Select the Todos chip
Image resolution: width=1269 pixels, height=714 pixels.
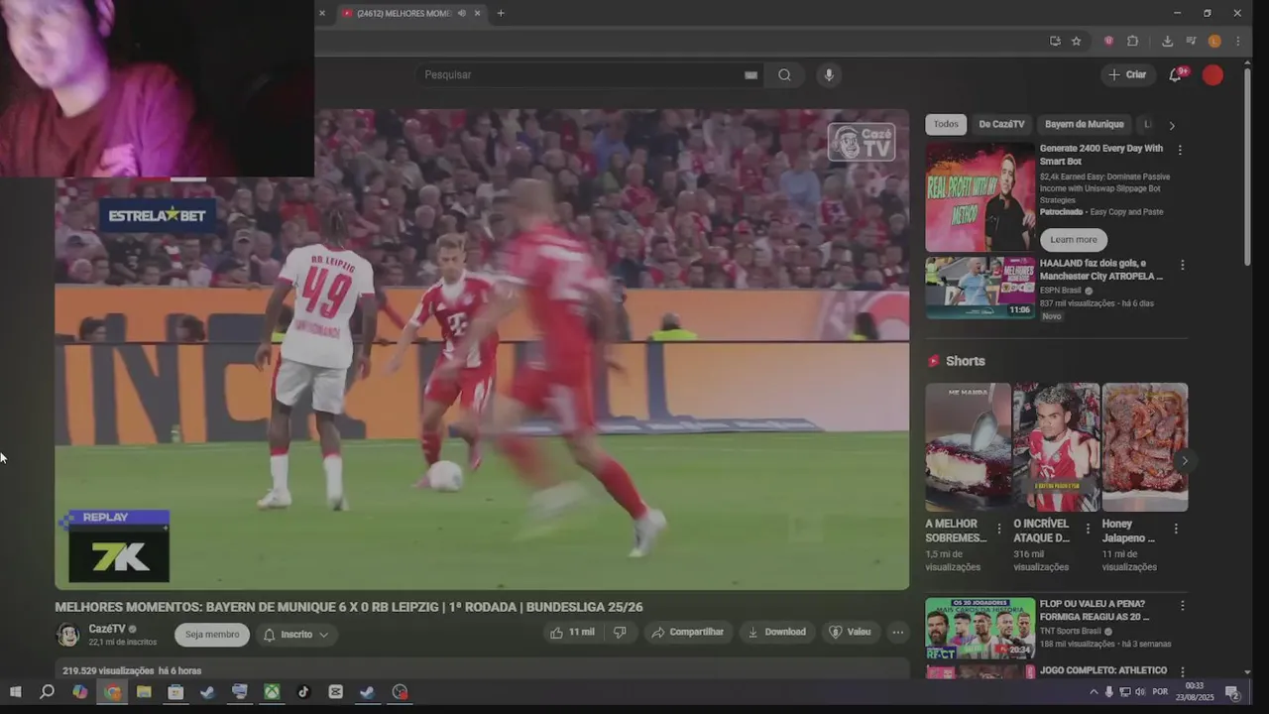[x=946, y=125]
